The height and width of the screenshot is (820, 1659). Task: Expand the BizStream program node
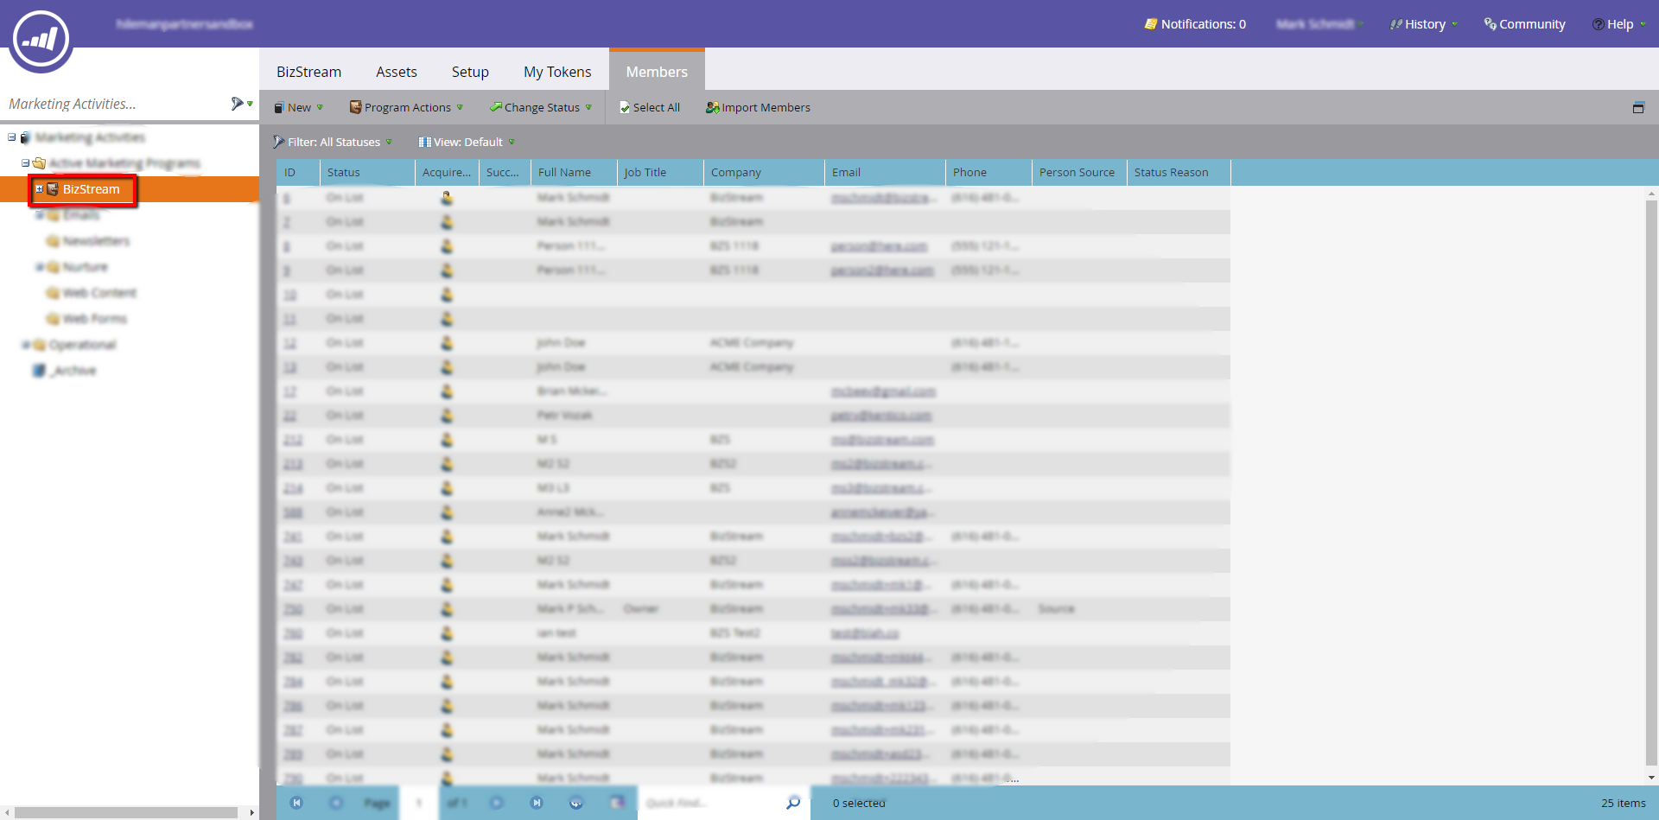[x=40, y=189]
